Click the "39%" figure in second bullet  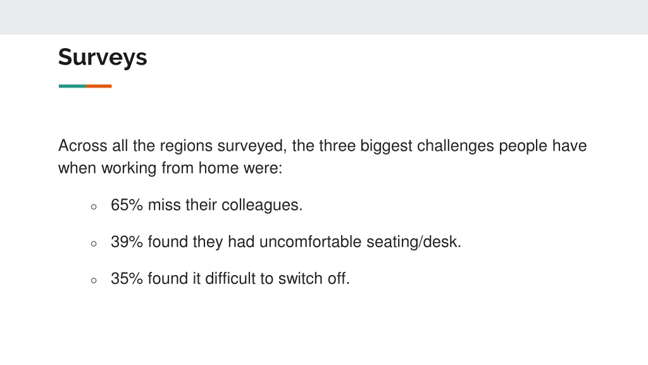tap(127, 241)
